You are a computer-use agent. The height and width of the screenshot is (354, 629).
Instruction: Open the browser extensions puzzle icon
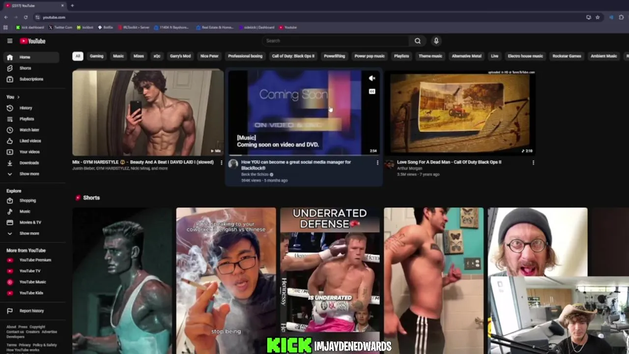(621, 17)
